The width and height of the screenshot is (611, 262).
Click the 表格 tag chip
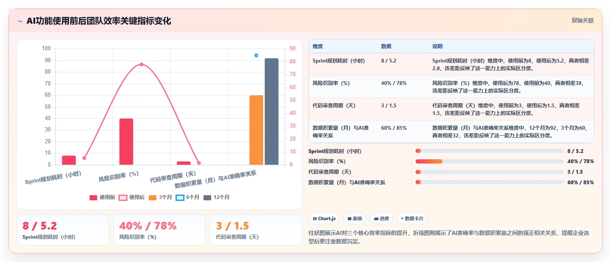coord(355,218)
